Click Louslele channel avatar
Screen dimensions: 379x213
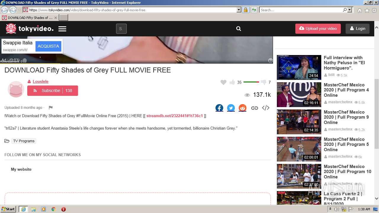(16, 89)
